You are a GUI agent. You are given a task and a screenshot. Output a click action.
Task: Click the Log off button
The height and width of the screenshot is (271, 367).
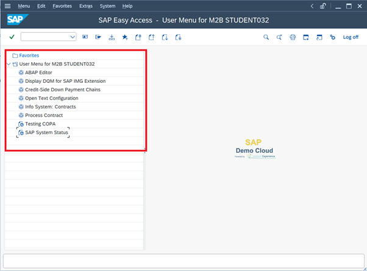351,37
